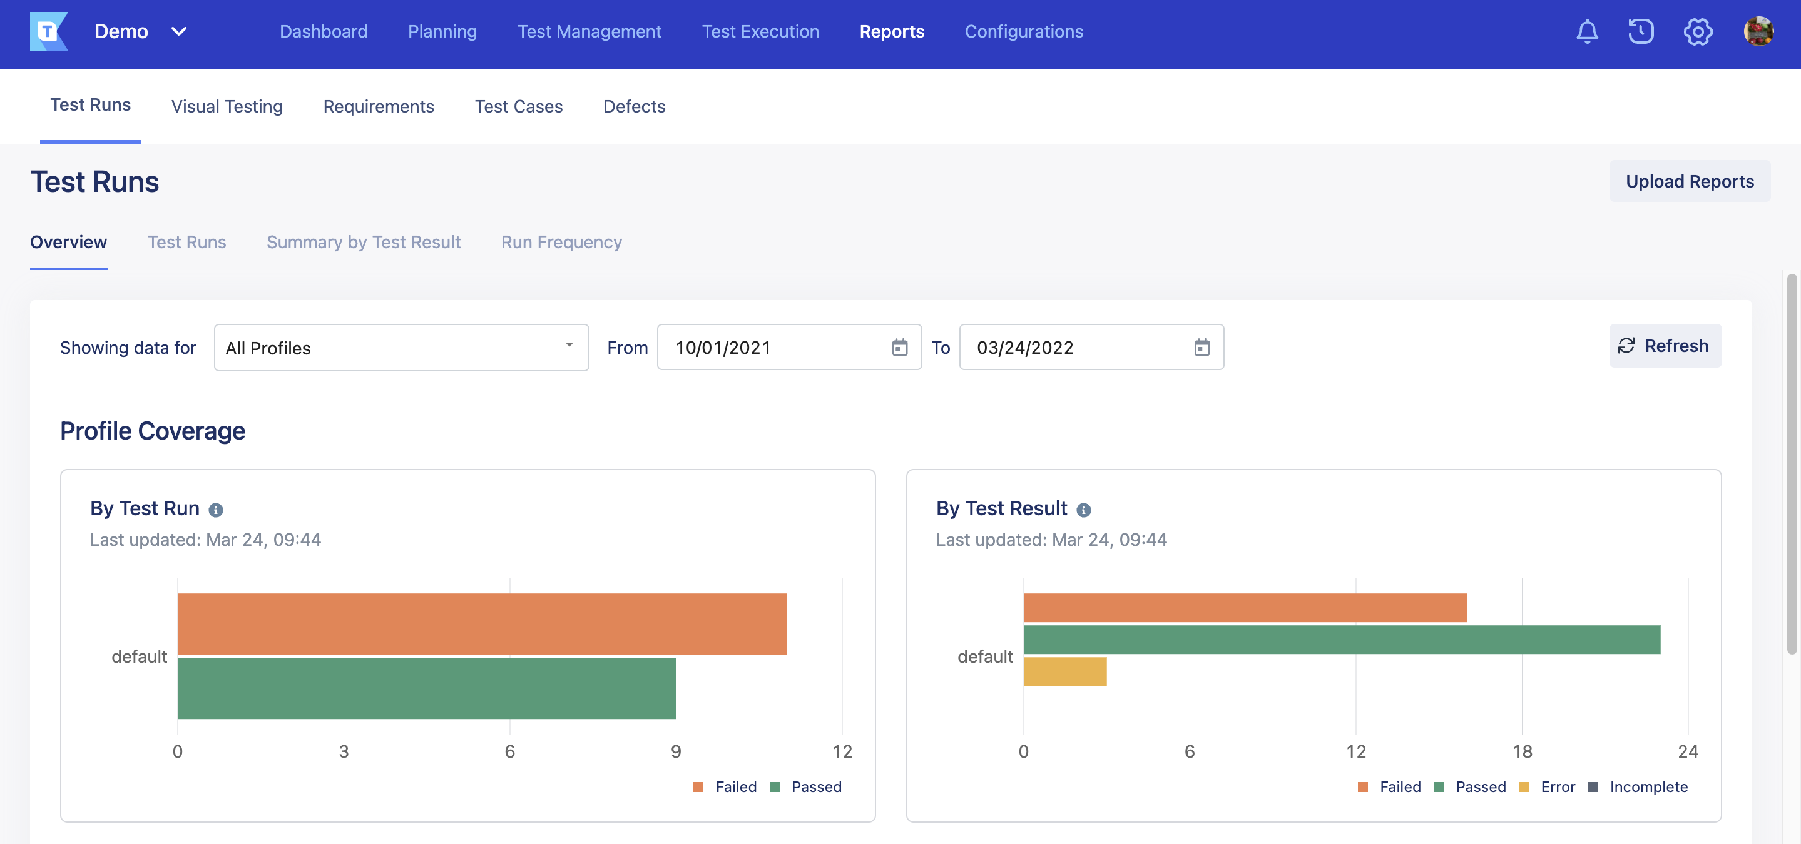The image size is (1801, 844).
Task: Open the All Profiles dropdown
Action: pyautogui.click(x=401, y=347)
